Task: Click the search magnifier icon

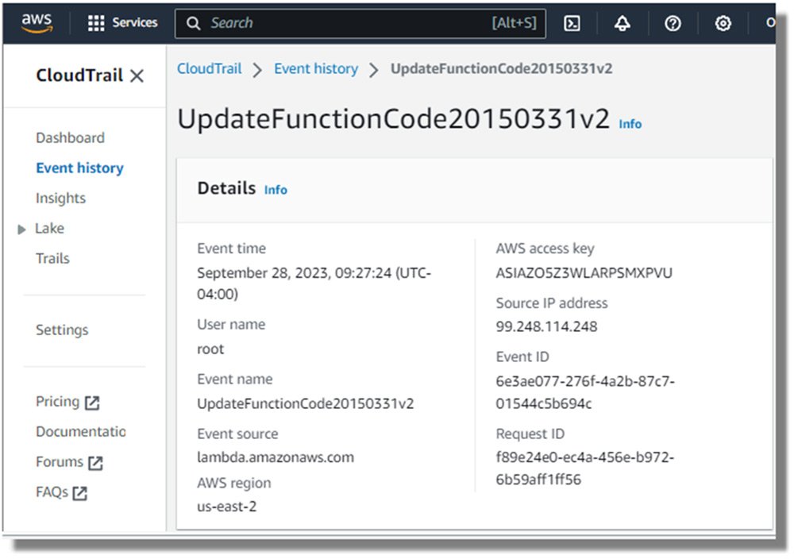Action: (193, 23)
